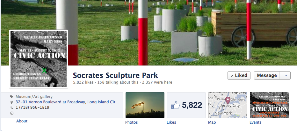Click the thumbs-up icon in Likes box
297x131 pixels.
pyautogui.click(x=175, y=105)
